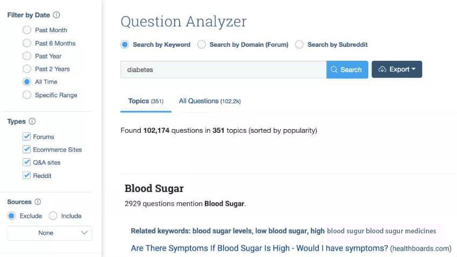
Task: Select Search by Subreddit option
Action: [299, 45]
